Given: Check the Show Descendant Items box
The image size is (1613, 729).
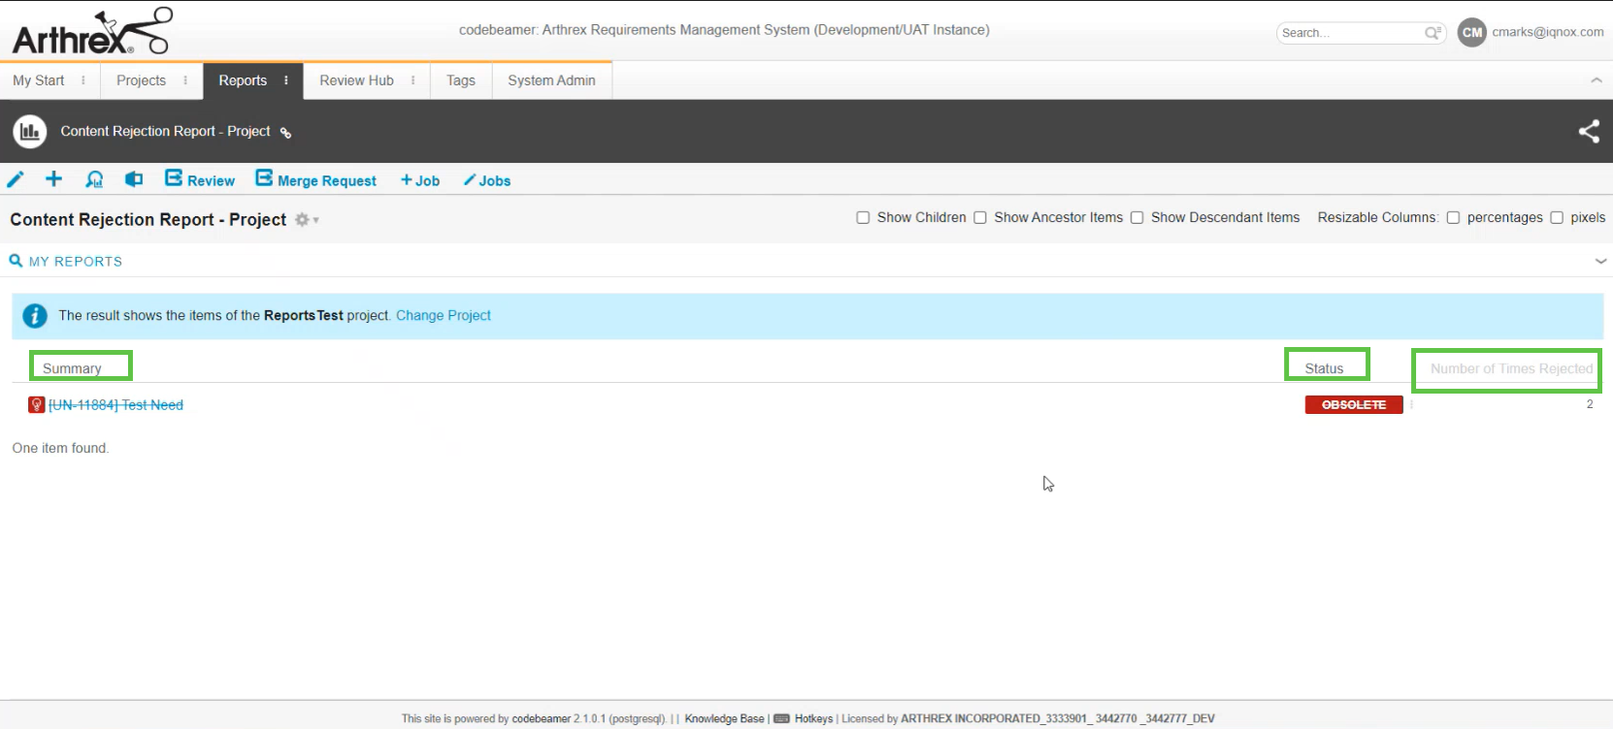Looking at the screenshot, I should (x=1136, y=218).
